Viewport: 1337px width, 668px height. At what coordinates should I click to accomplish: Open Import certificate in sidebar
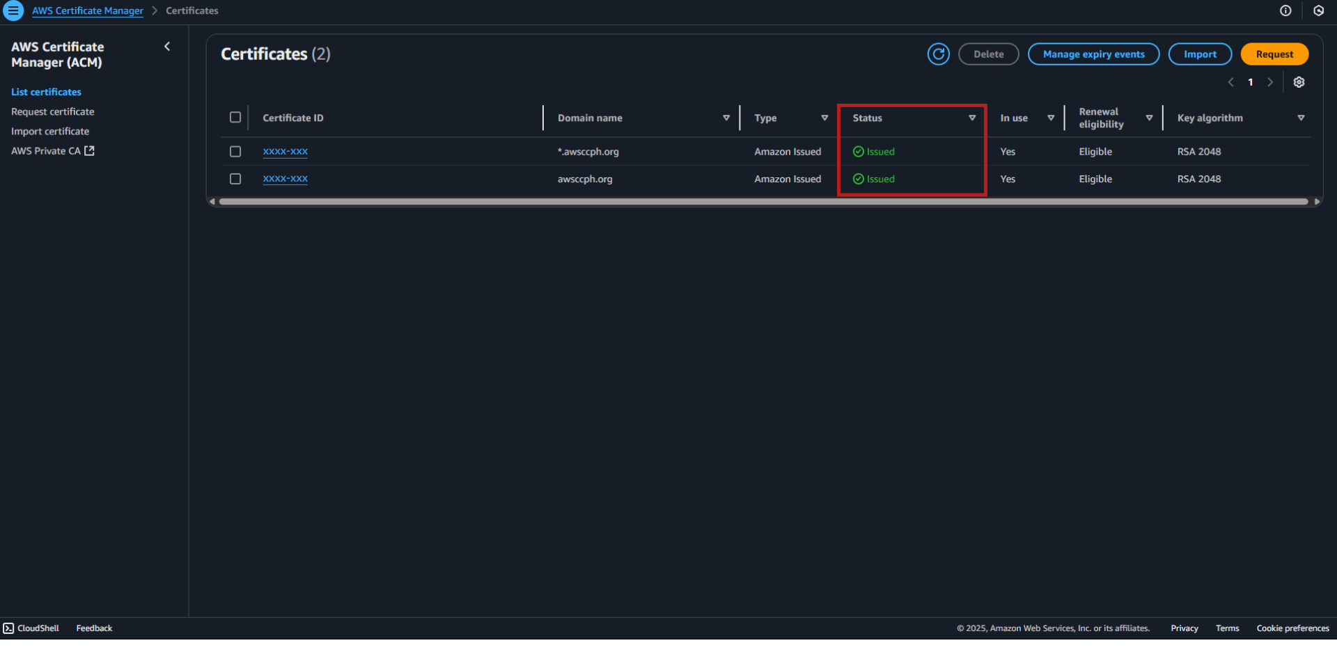50,131
